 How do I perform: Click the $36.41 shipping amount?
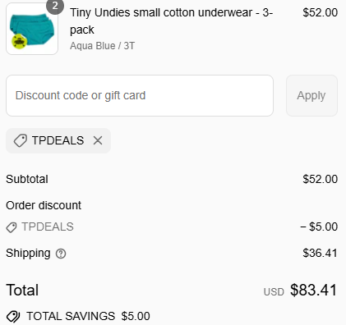320,253
